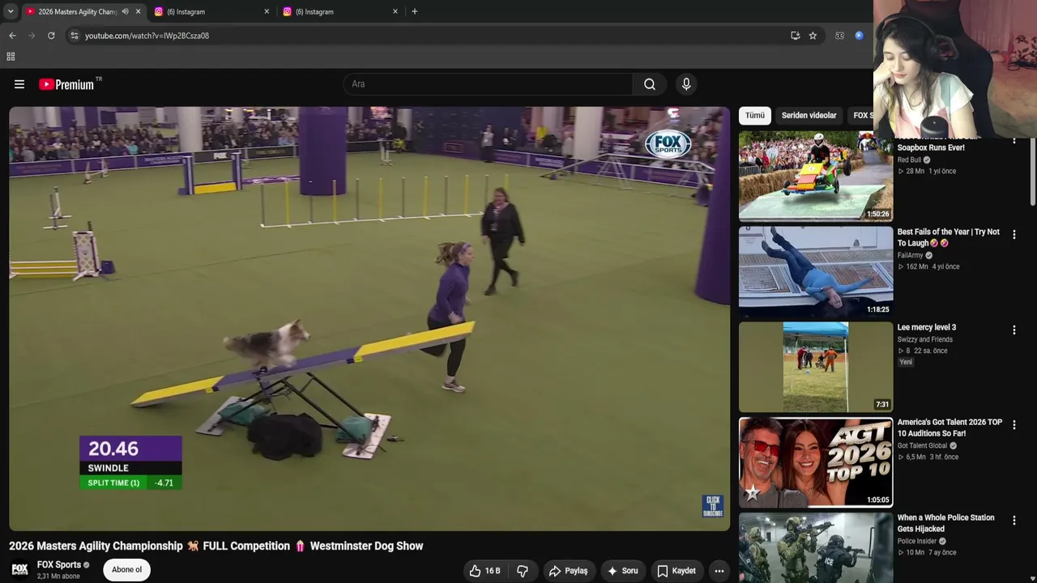Open a new browser tab

coord(415,11)
